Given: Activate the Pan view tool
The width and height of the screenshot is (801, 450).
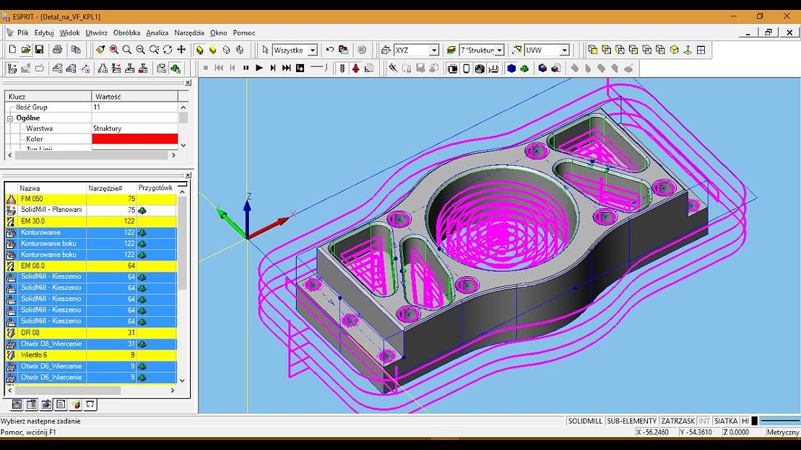Looking at the screenshot, I should click(182, 50).
